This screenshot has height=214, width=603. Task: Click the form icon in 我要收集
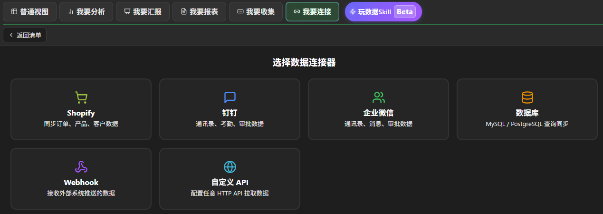click(x=240, y=12)
